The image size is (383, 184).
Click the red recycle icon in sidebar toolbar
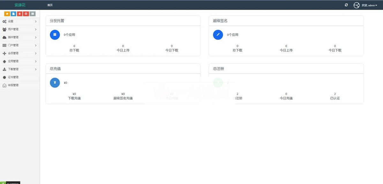26,13
